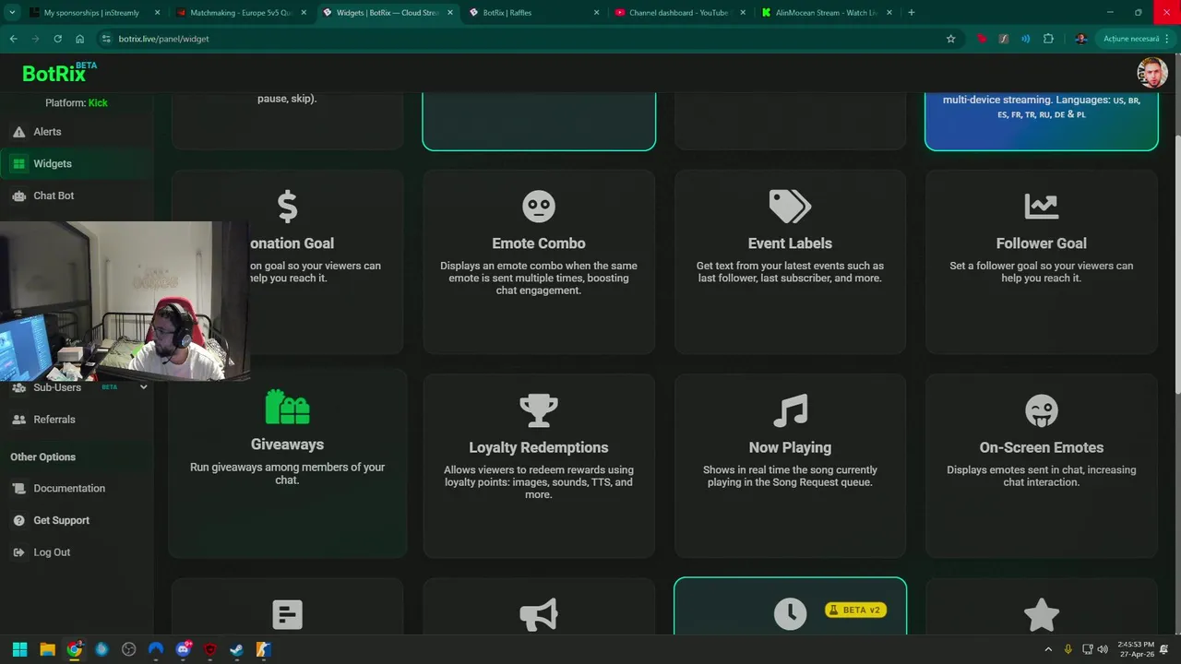Show hidden system tray icons
Screen dimensions: 1181x664
tap(1048, 649)
